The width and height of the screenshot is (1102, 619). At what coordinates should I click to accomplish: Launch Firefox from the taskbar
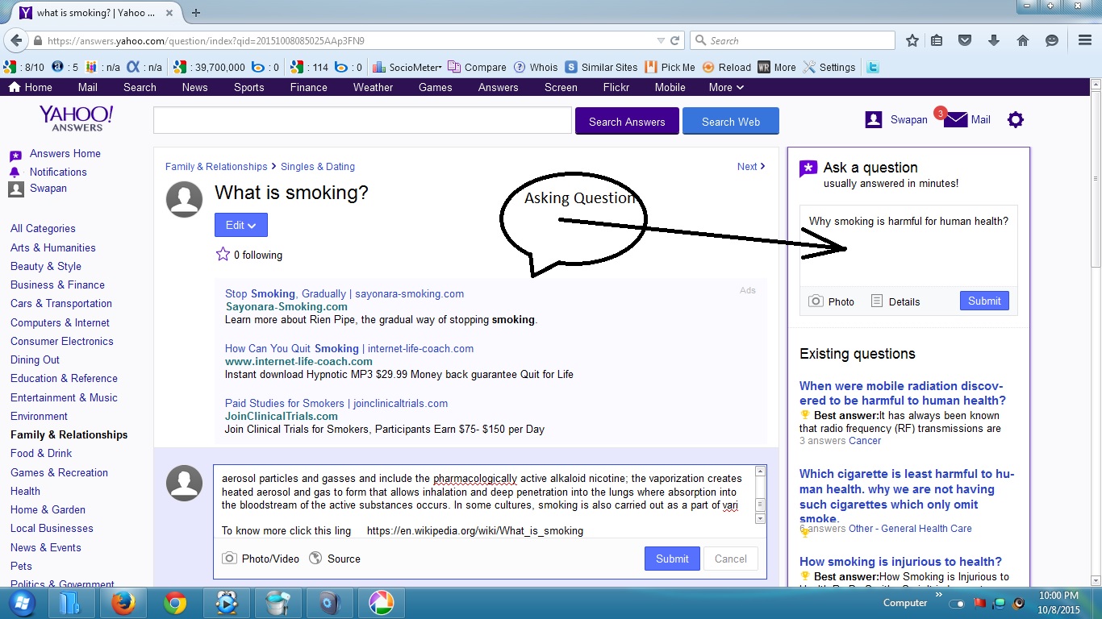[123, 603]
